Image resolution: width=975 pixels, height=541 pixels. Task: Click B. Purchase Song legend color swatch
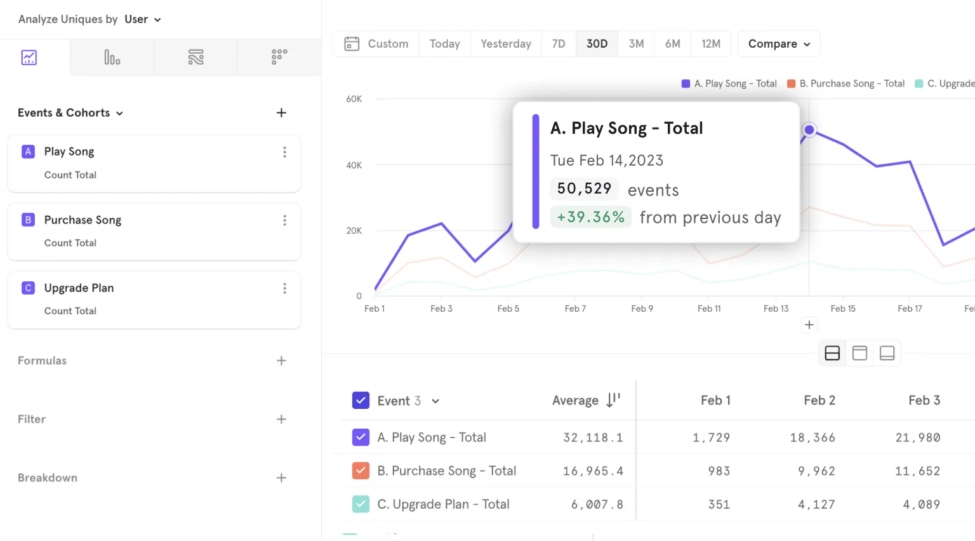[x=792, y=84]
